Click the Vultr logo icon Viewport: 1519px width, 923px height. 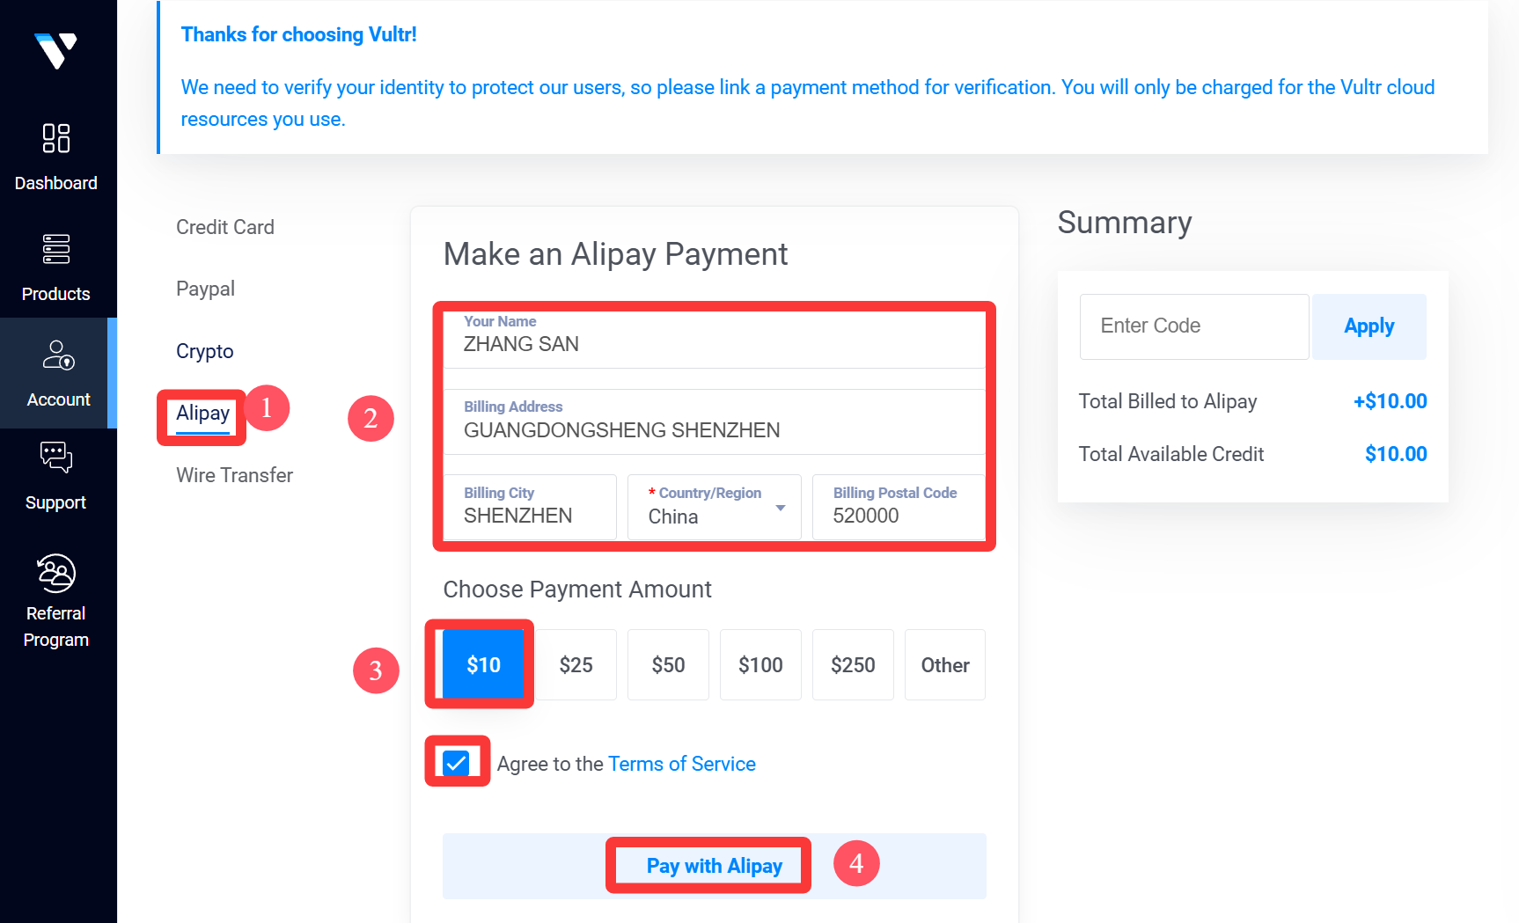click(x=55, y=50)
